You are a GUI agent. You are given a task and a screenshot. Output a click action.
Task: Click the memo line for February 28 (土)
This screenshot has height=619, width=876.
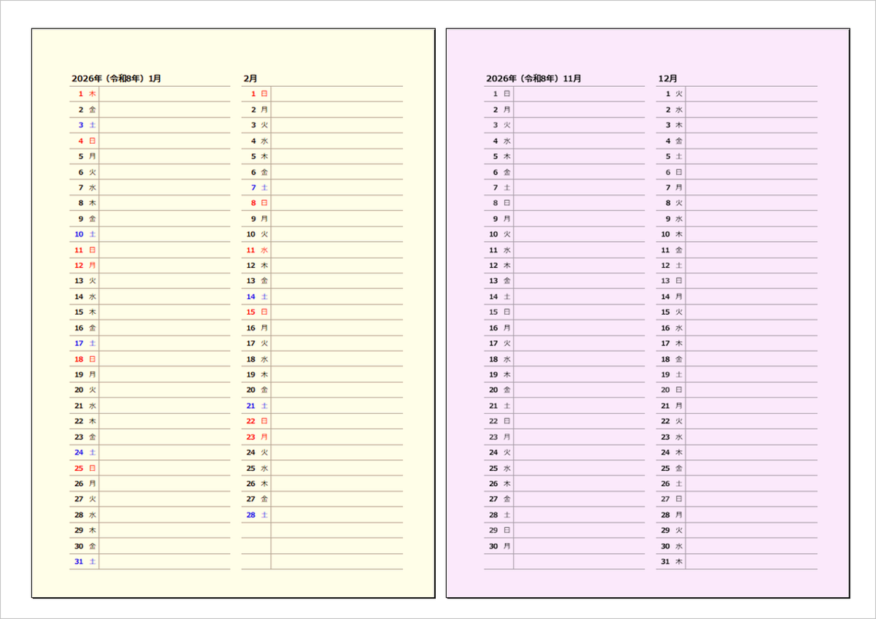336,515
